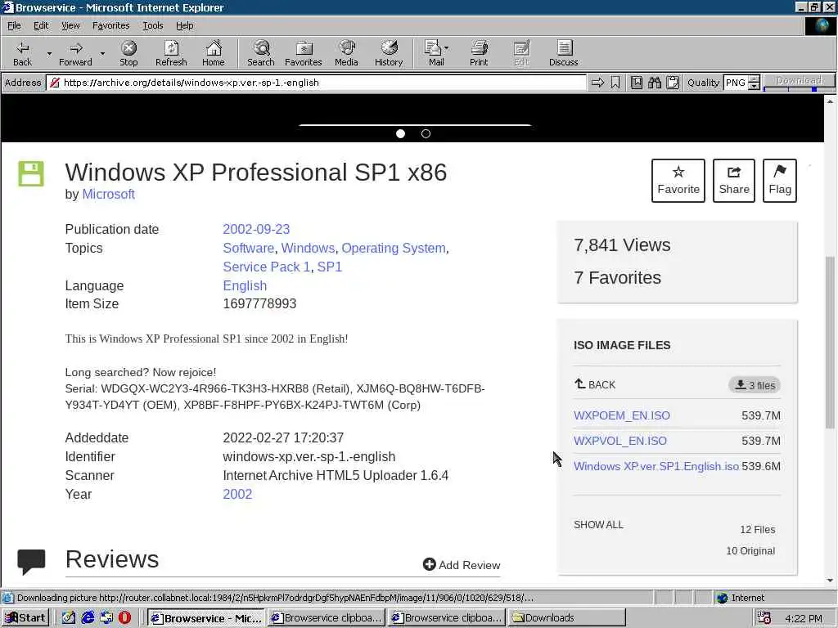This screenshot has width=838, height=628.
Task: Click the Download button in Browservice bar
Action: [799, 80]
